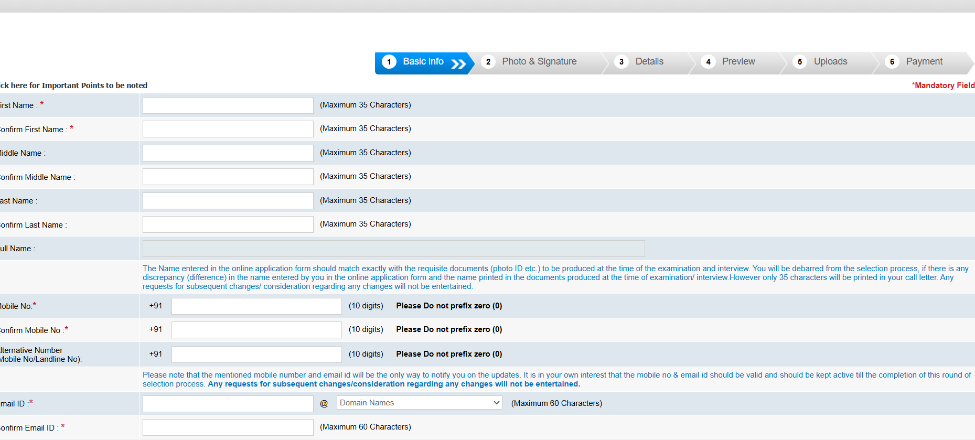Click the greyed Full Name field
Image resolution: width=975 pixels, height=440 pixels.
[394, 249]
